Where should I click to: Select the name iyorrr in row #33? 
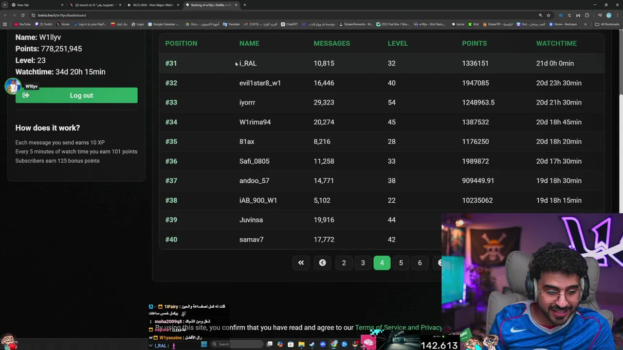[247, 103]
